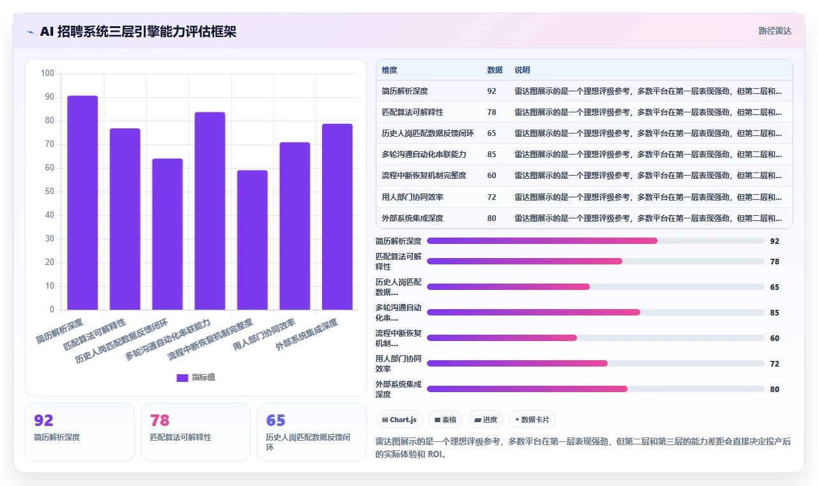Click the 简历解析深度 progress bar showing 92
The height and width of the screenshot is (486, 818).
(x=596, y=241)
